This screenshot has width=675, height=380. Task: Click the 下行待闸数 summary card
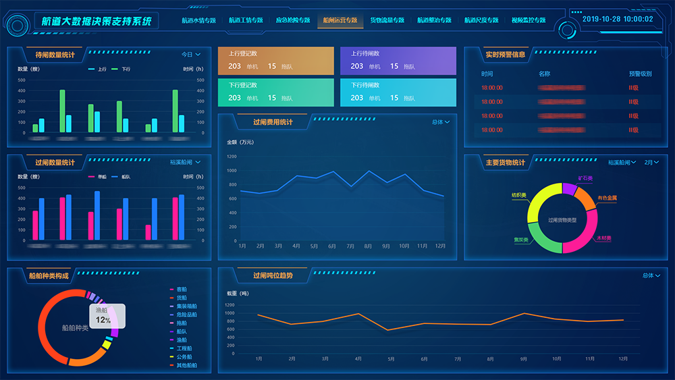(398, 93)
